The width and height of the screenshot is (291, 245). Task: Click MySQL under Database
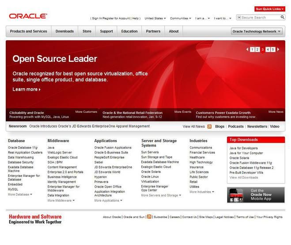(13, 189)
